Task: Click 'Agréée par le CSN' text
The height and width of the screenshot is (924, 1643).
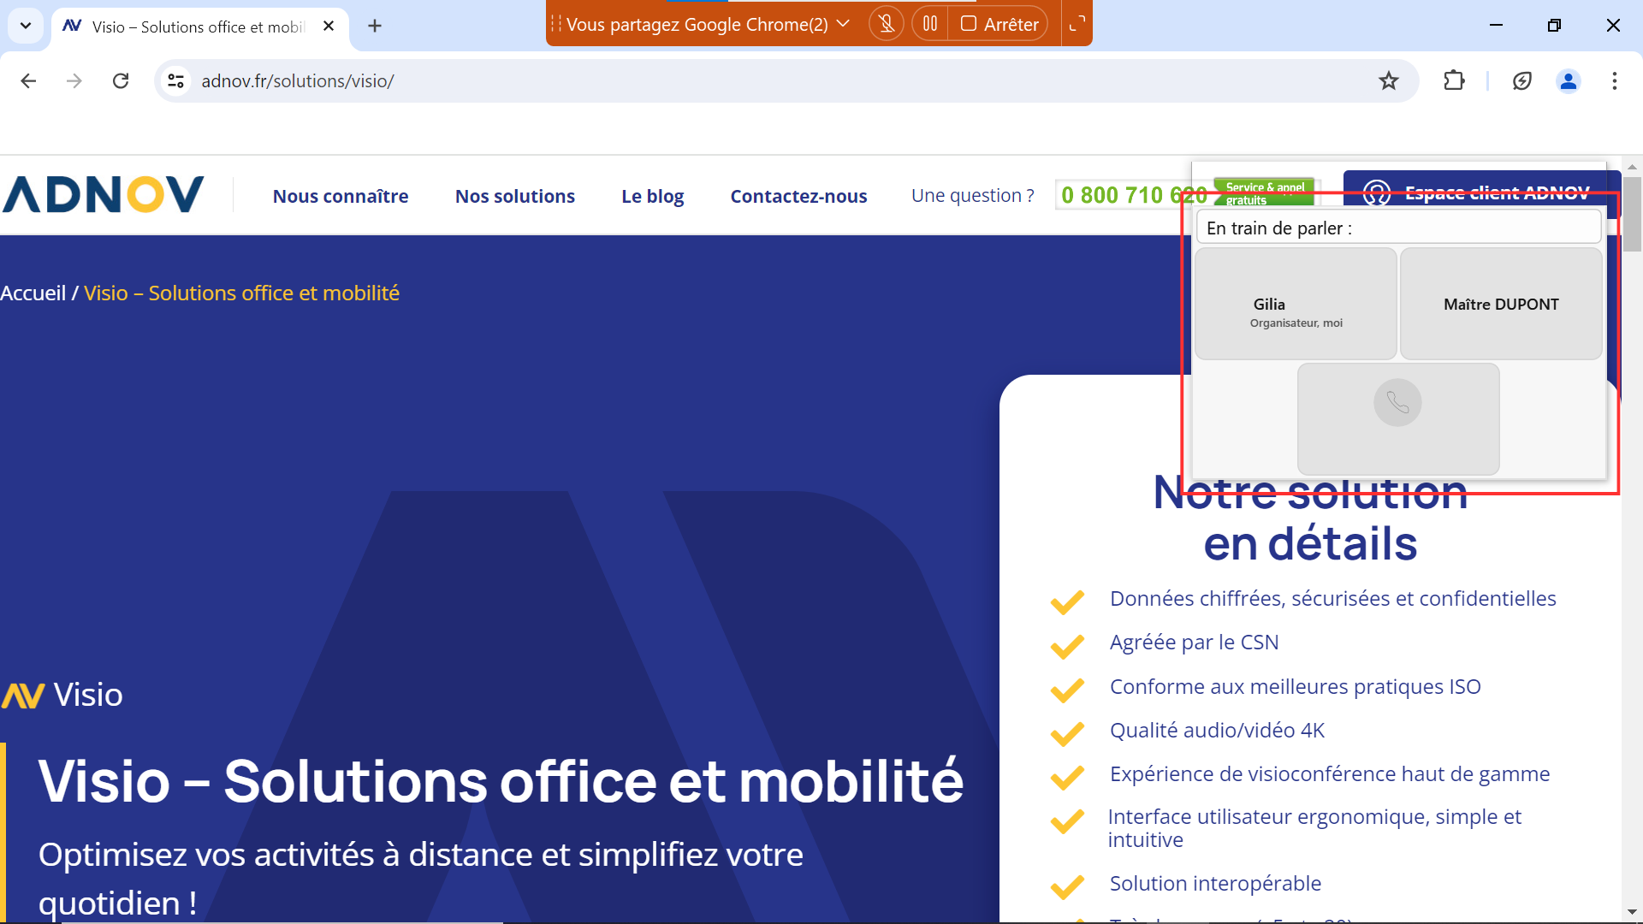Action: pyautogui.click(x=1194, y=643)
